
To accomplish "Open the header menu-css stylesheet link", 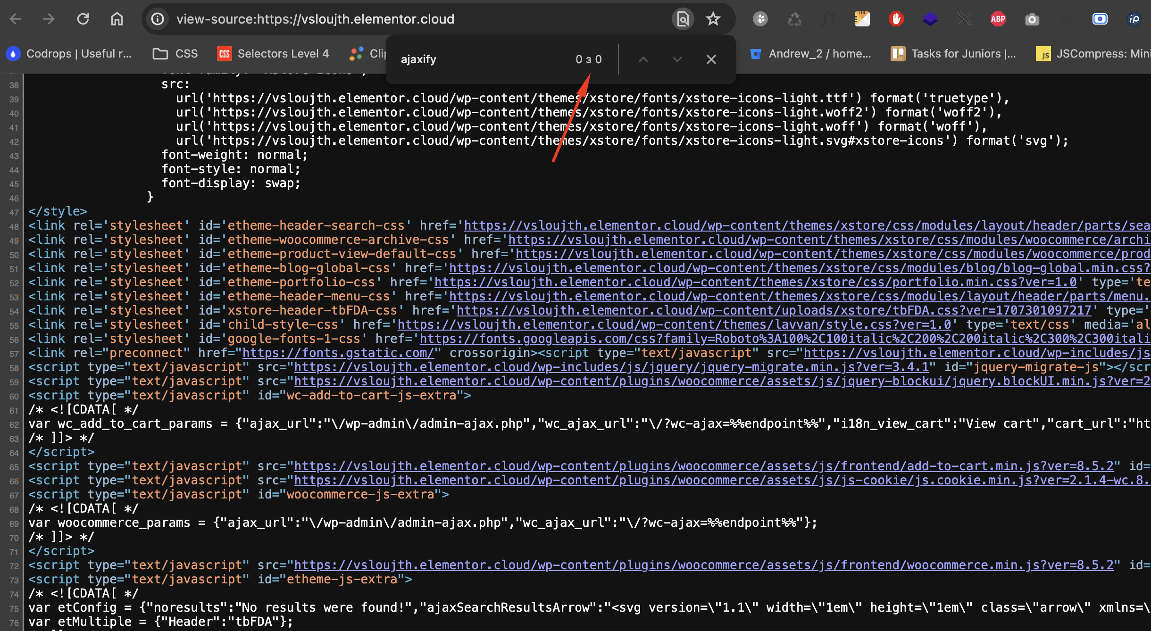I will click(x=800, y=296).
